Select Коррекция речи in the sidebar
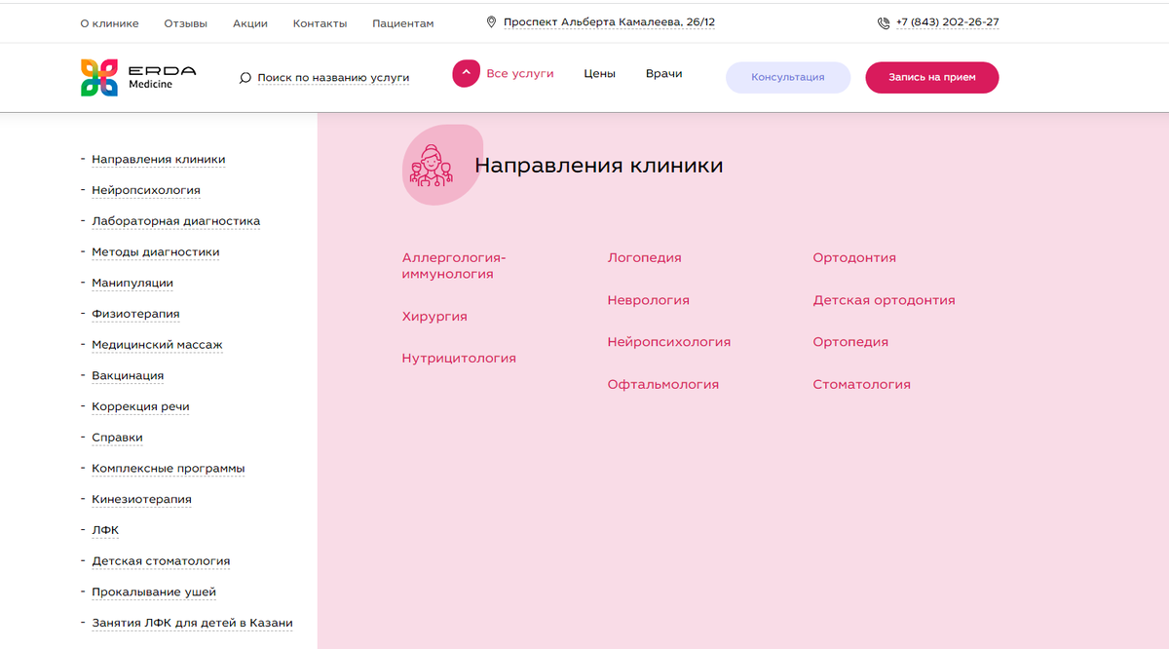Viewport: 1169px width, 649px height. pos(140,407)
